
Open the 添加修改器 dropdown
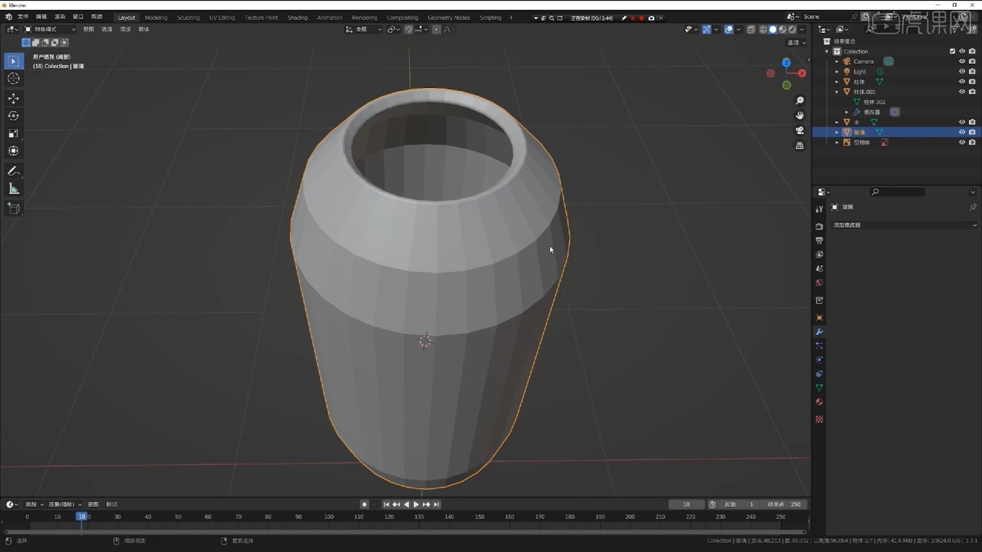904,225
